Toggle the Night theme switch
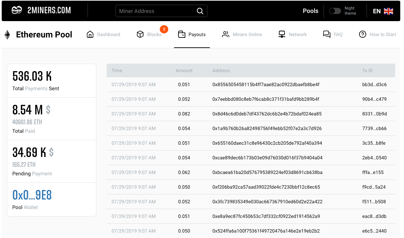Screen dimensions: 404x238 (x=335, y=11)
